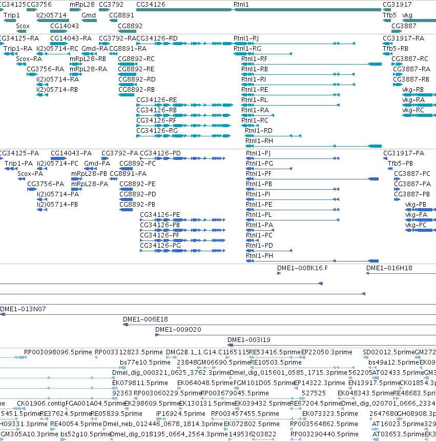Select EST RP003098096.5prime
The width and height of the screenshot is (436, 442).
coord(58,352)
